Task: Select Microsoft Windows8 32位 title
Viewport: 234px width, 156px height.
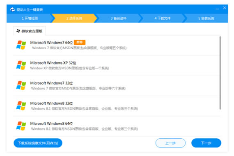Action: point(51,103)
